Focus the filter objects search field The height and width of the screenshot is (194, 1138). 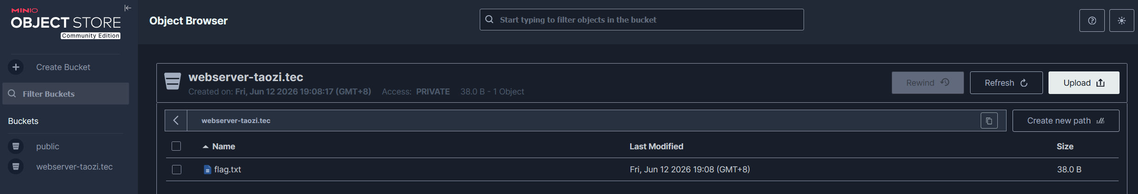click(x=642, y=20)
